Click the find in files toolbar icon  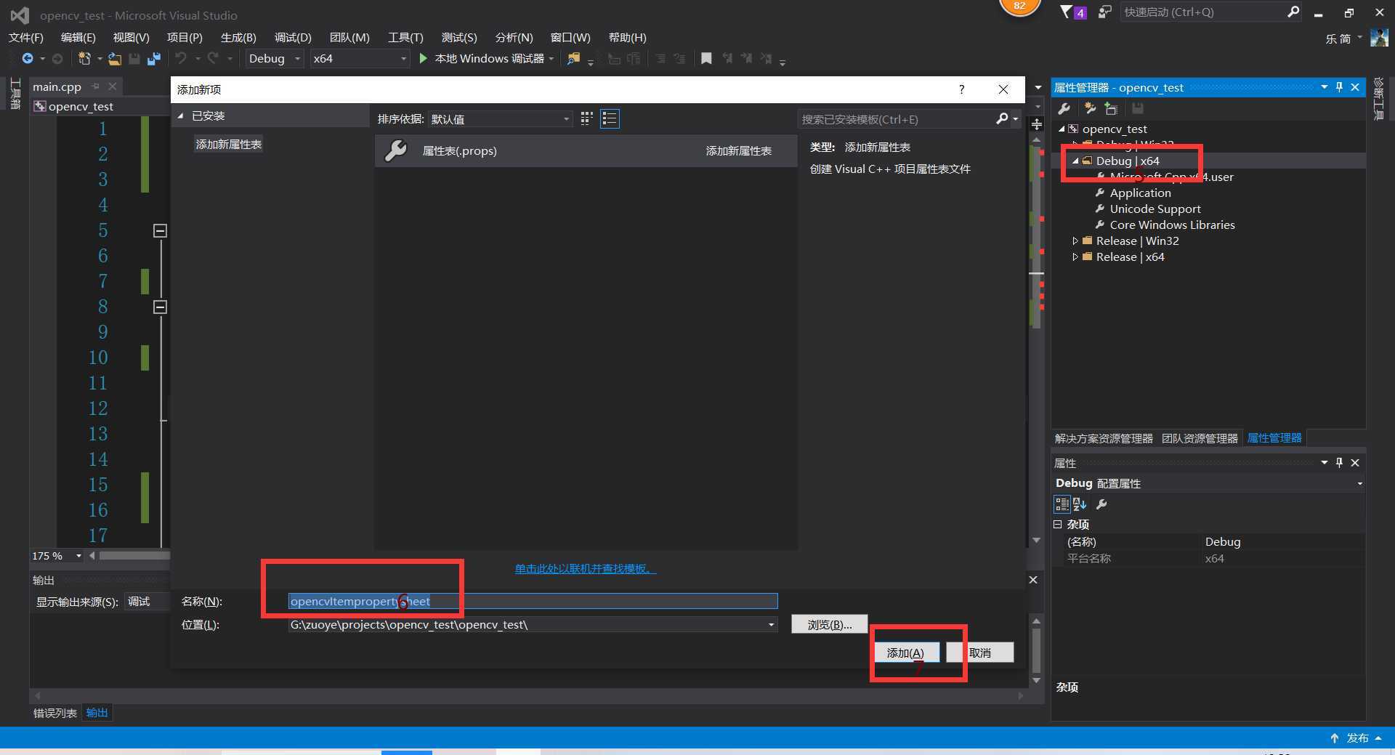(574, 58)
